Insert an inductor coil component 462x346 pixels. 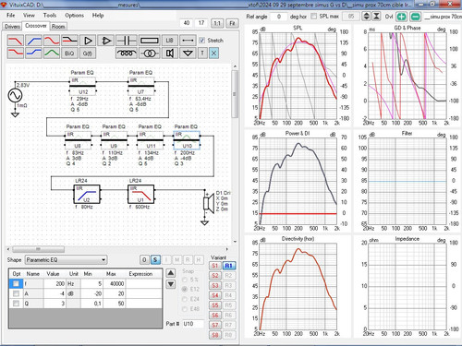click(x=127, y=54)
